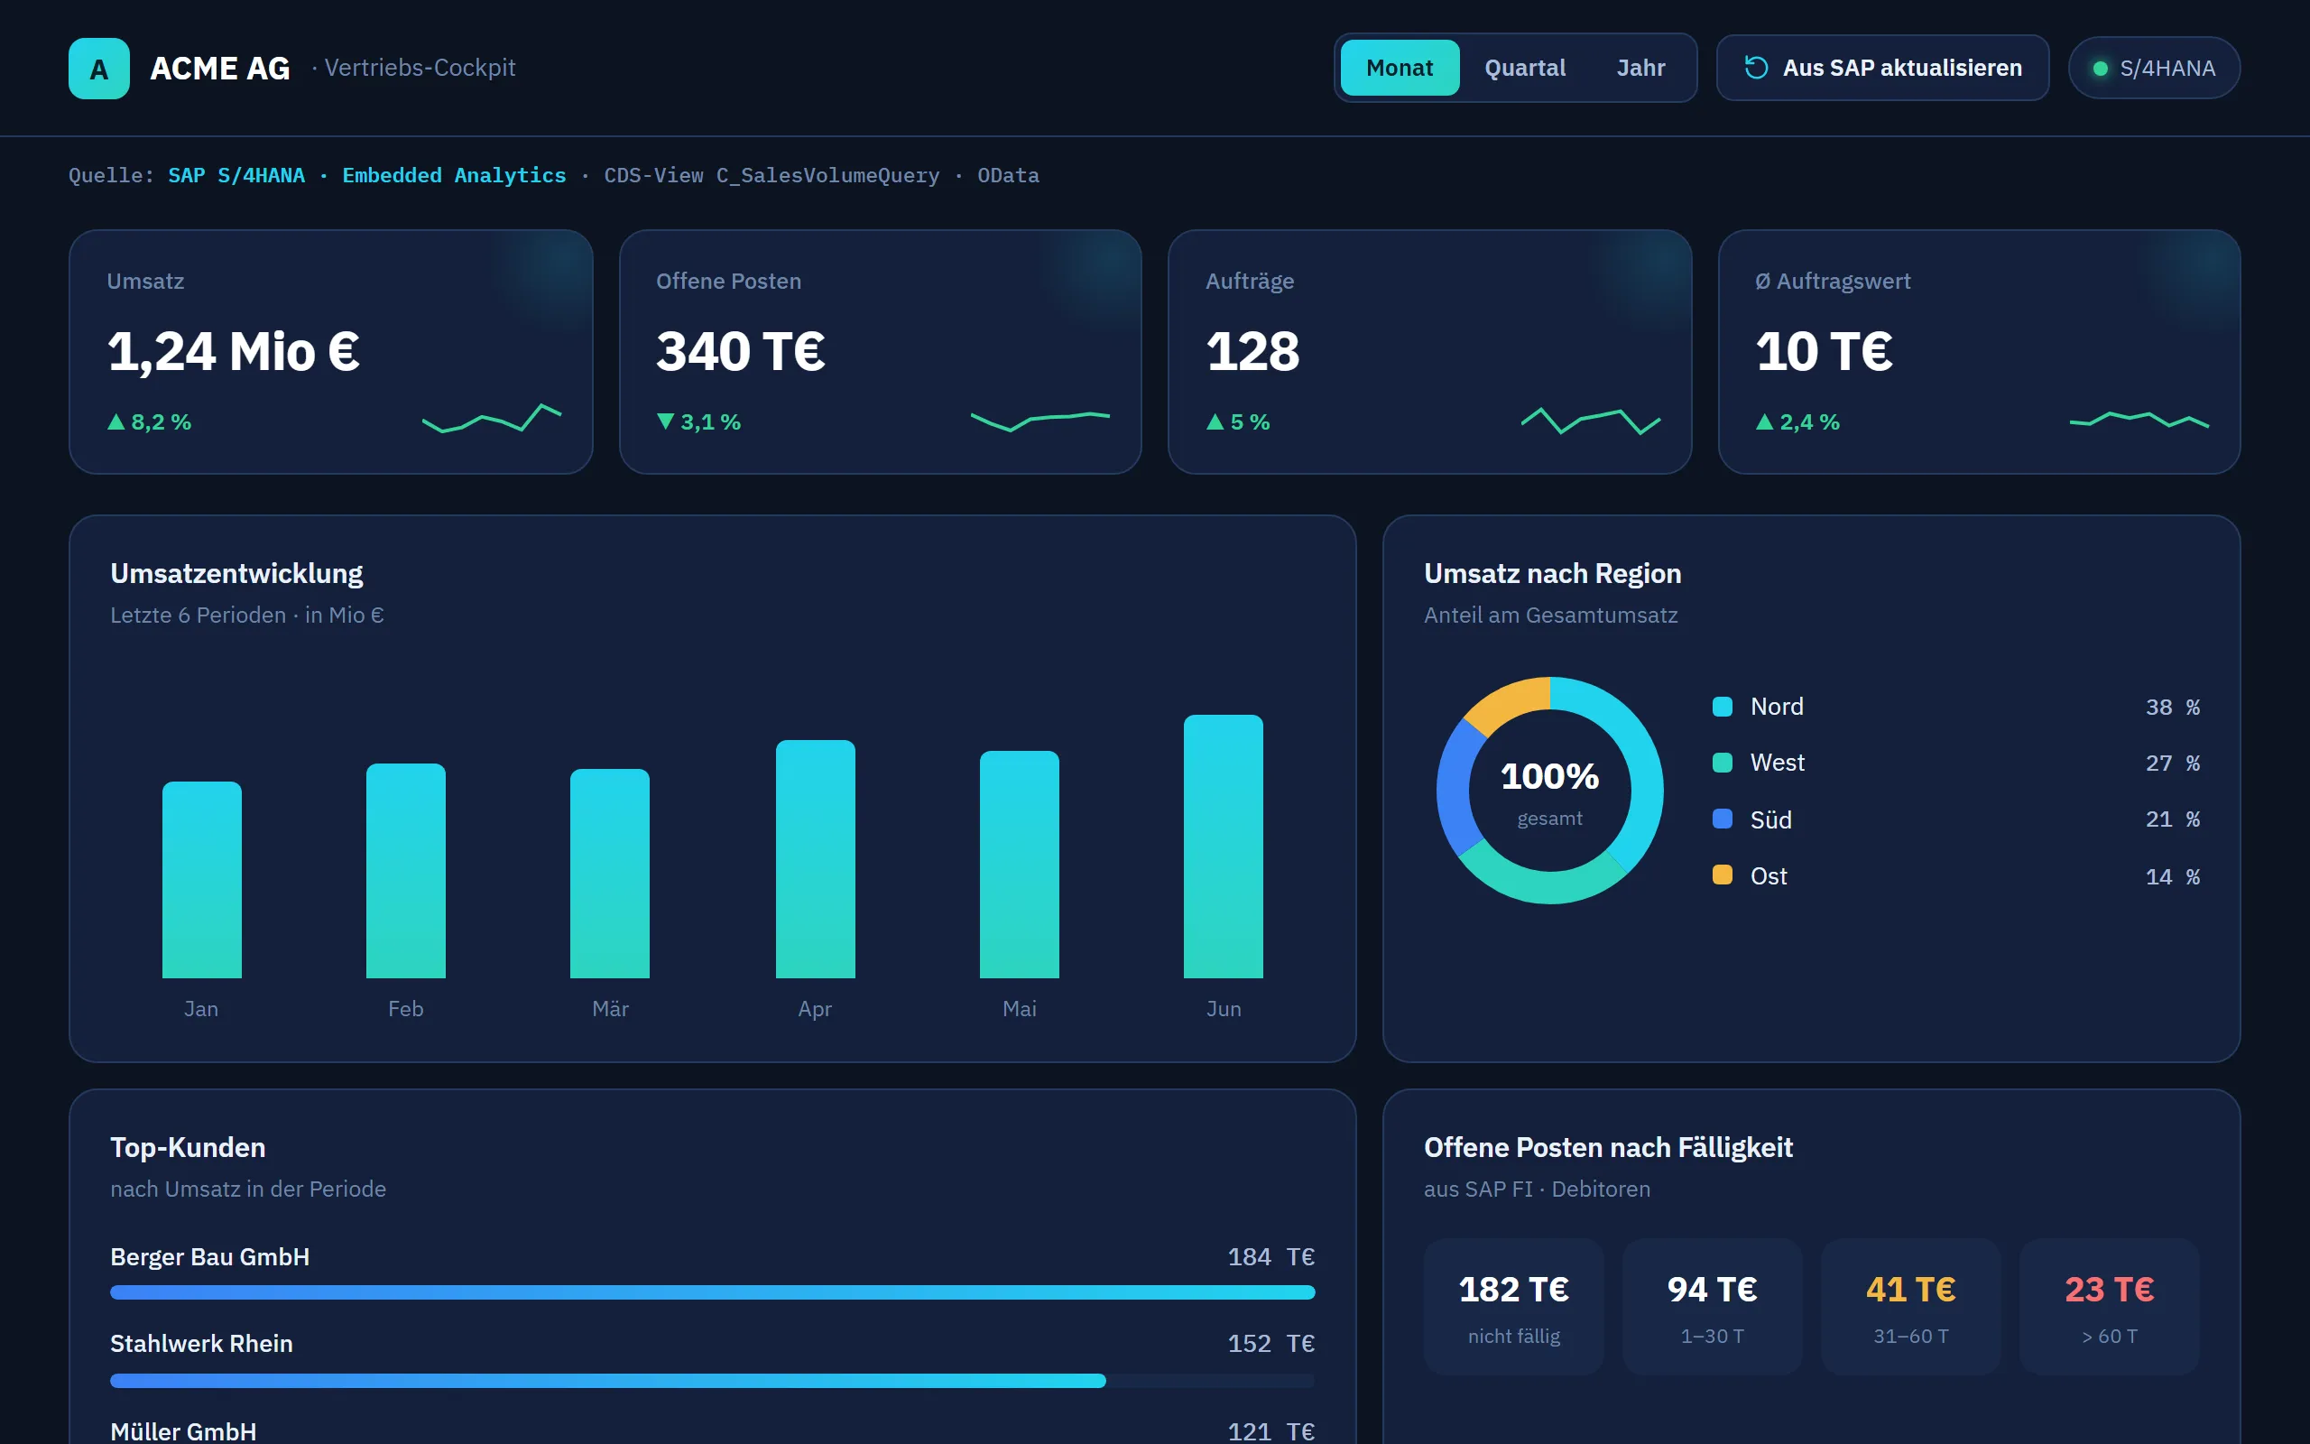
Task: Click the ACME AG logo icon
Action: coord(98,68)
